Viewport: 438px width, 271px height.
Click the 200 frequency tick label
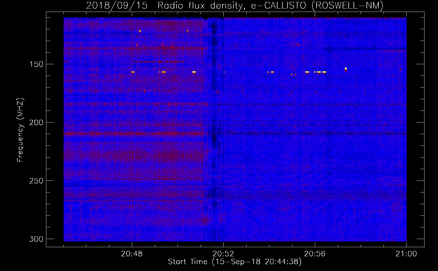click(x=36, y=122)
